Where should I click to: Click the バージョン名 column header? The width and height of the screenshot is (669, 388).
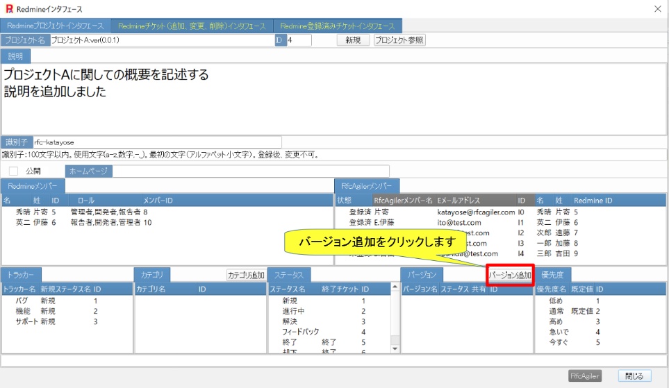click(420, 289)
